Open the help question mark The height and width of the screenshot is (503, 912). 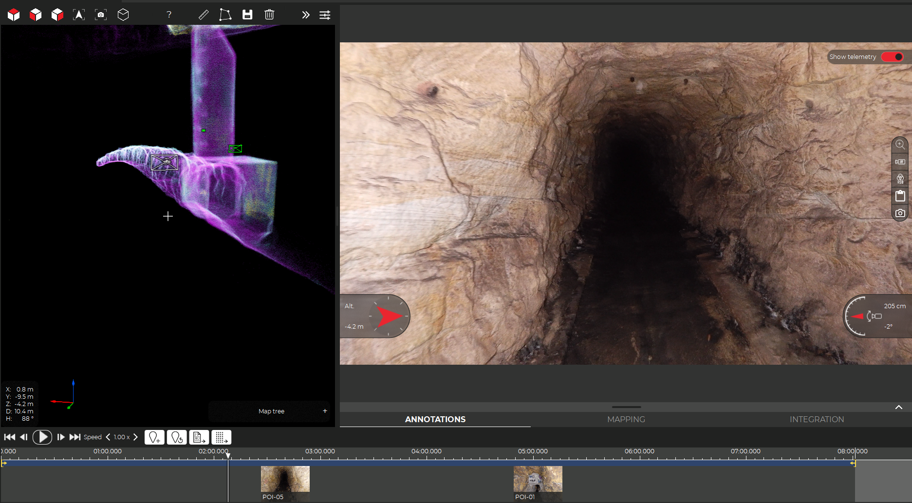[169, 15]
